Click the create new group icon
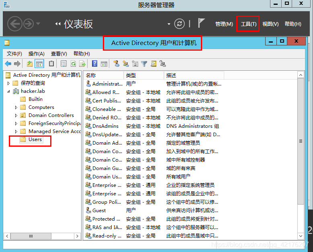 pyautogui.click(x=125, y=64)
